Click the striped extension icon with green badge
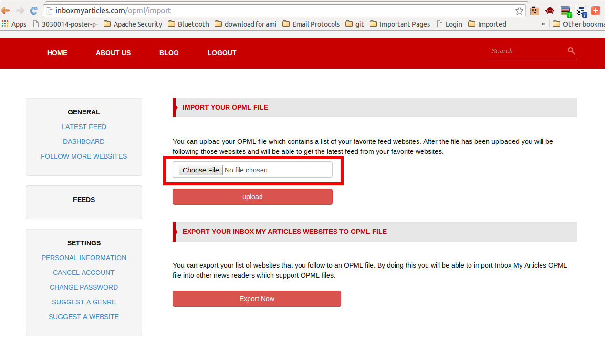The height and width of the screenshot is (343, 605). tap(566, 11)
